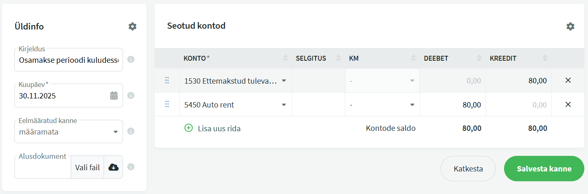The height and width of the screenshot is (194, 588).
Task: Expand the Eelmääratud kanne dropdown
Action: (115, 132)
